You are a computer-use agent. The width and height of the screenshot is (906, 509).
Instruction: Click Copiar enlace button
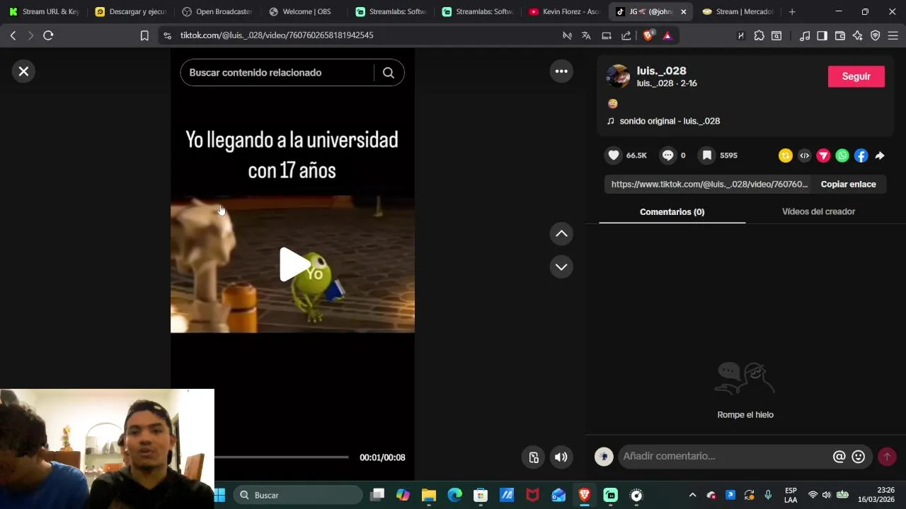(x=849, y=185)
